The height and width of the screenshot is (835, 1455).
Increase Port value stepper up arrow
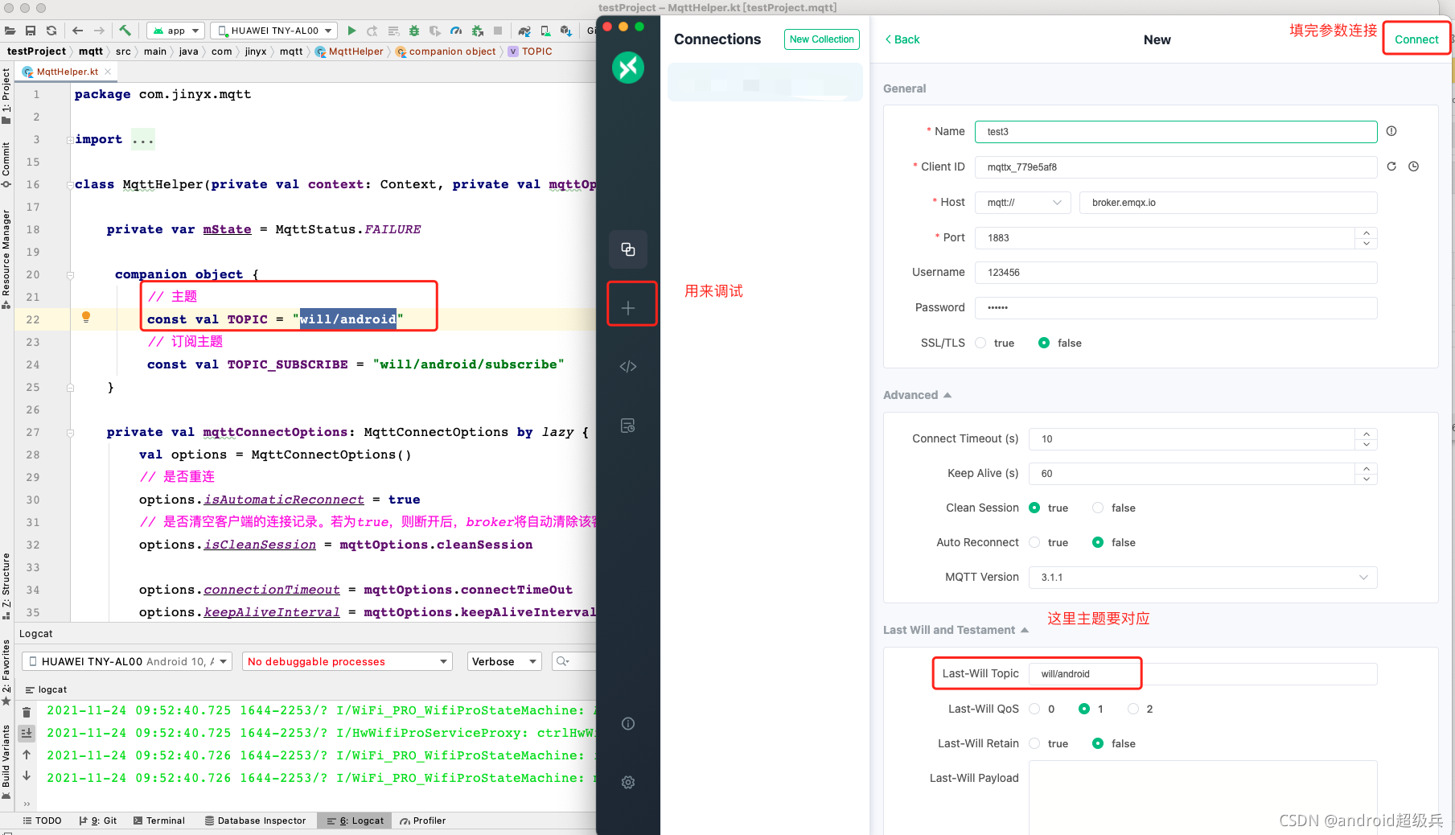(1367, 232)
